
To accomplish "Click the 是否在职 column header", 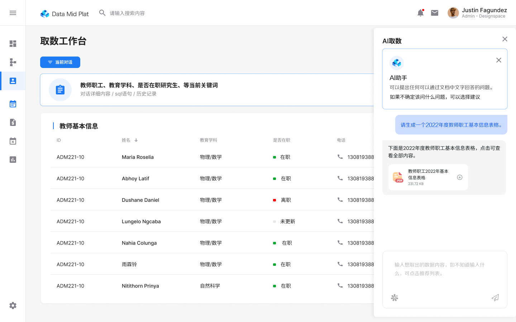I will tap(282, 140).
